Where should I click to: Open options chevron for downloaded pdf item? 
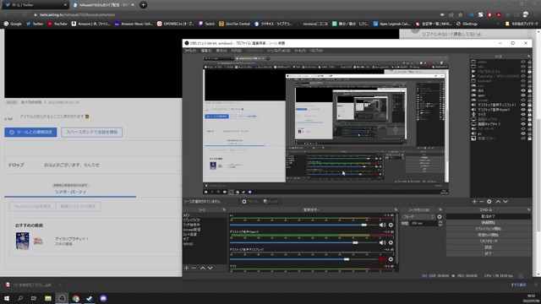[59, 285]
